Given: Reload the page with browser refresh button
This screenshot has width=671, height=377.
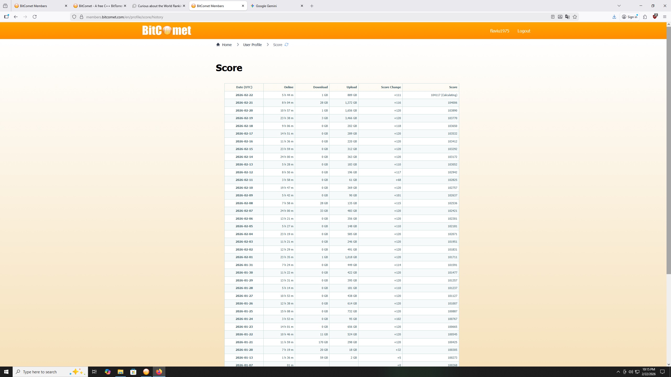Looking at the screenshot, I should click(x=35, y=17).
